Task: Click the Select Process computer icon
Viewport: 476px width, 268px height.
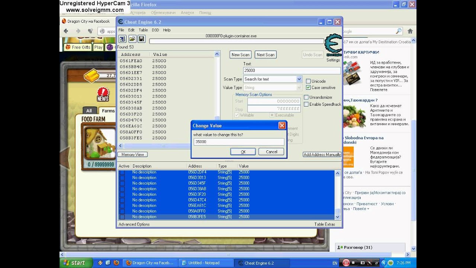Action: [122, 39]
